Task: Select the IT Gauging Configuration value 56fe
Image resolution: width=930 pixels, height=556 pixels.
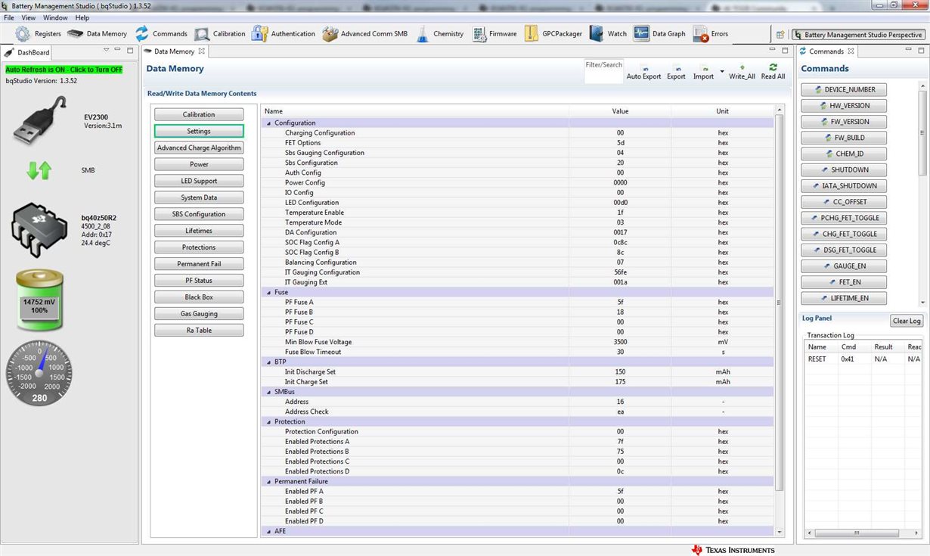Action: (x=620, y=272)
